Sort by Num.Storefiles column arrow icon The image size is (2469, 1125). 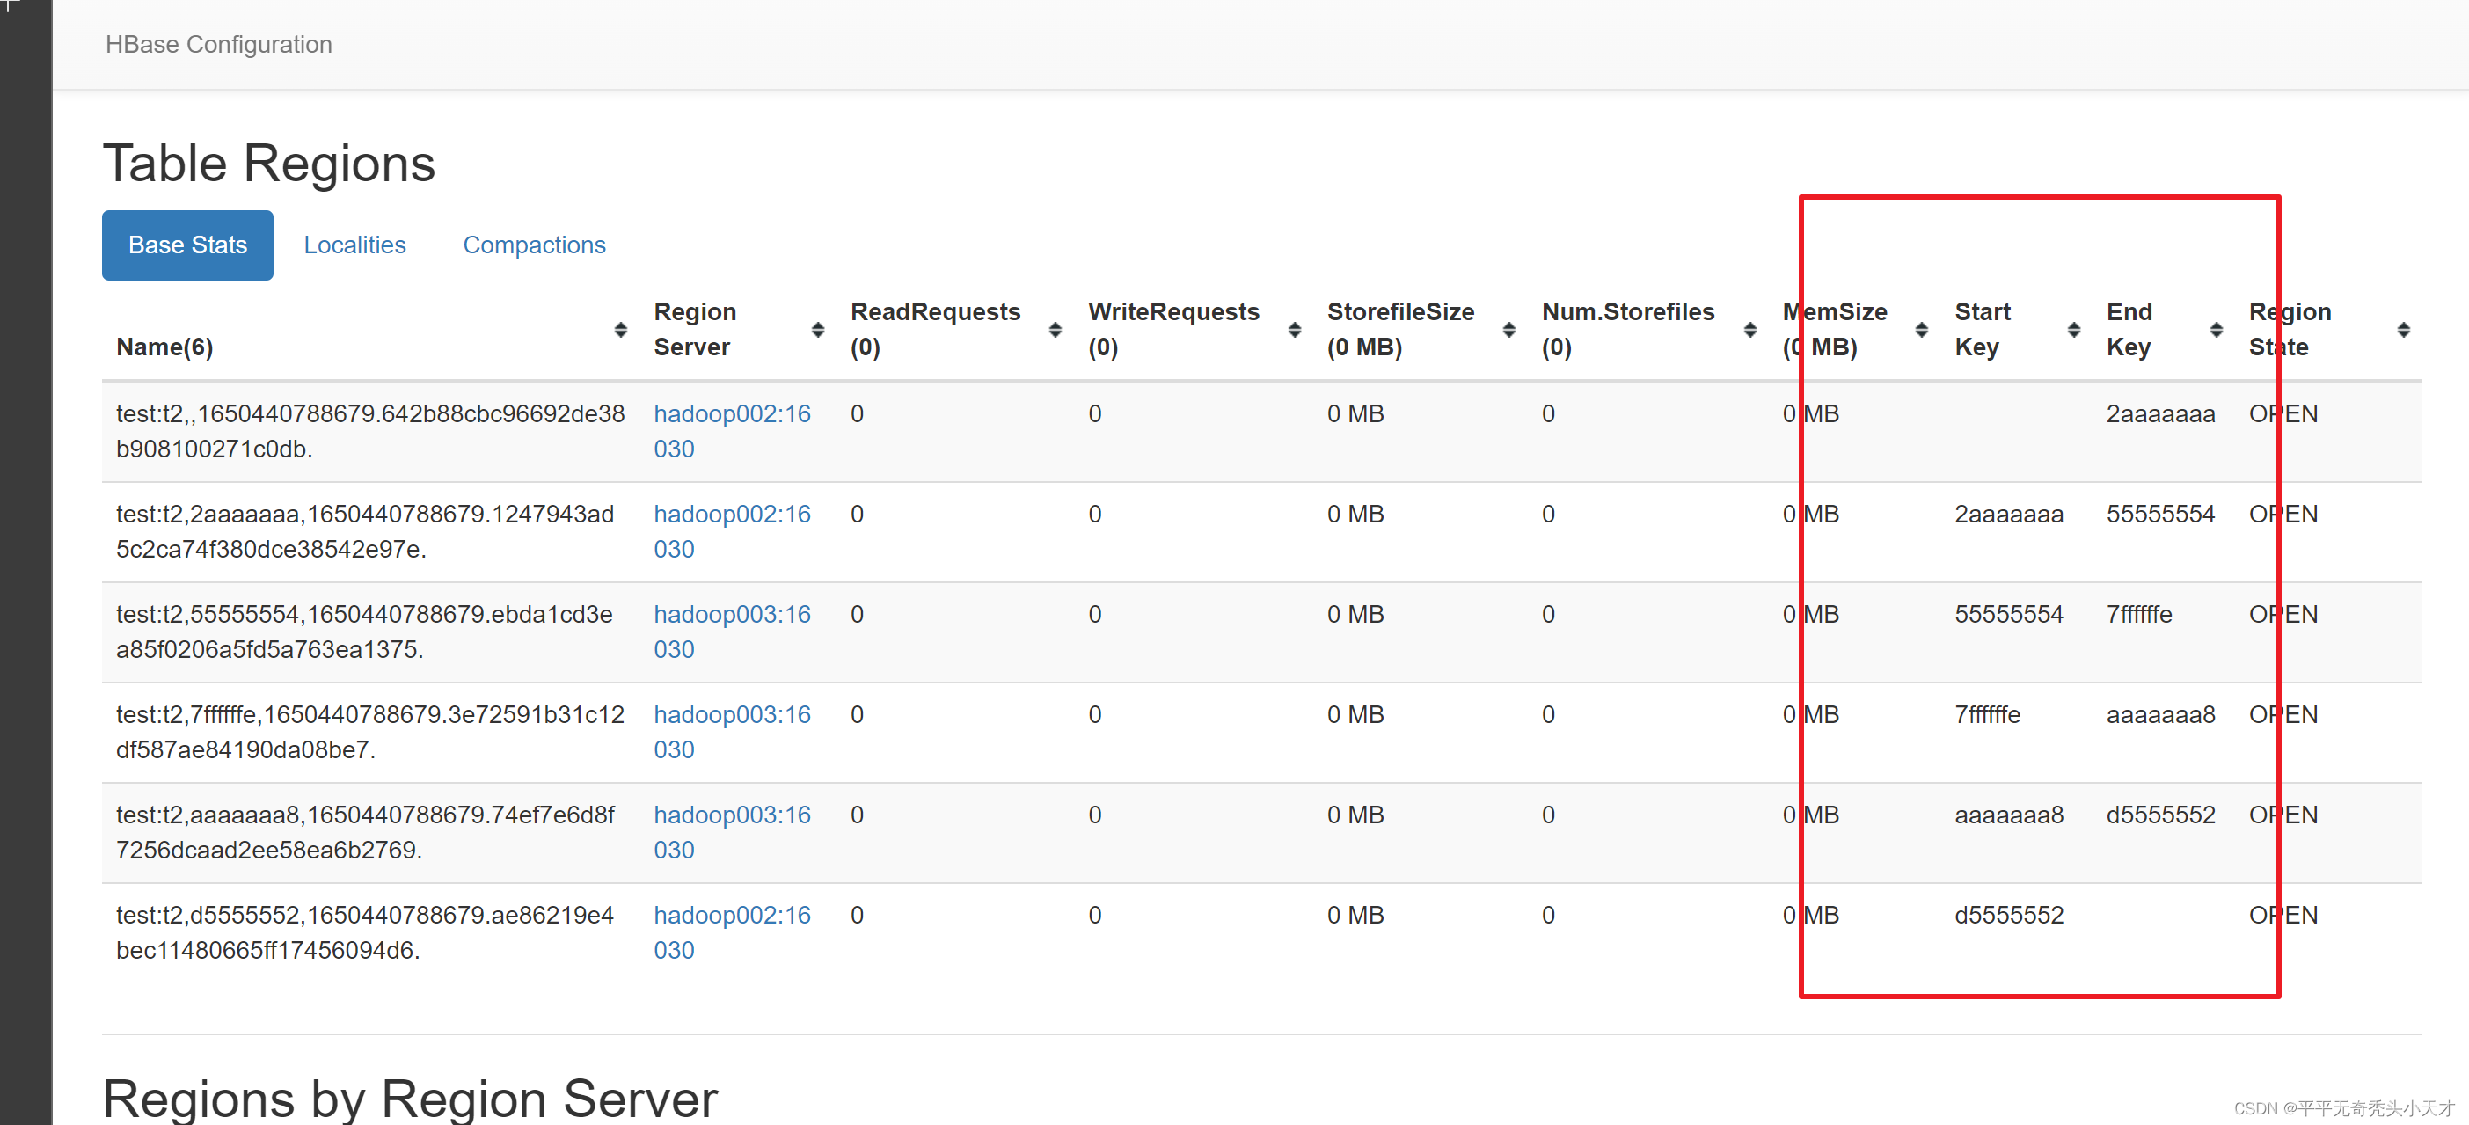coord(1749,330)
